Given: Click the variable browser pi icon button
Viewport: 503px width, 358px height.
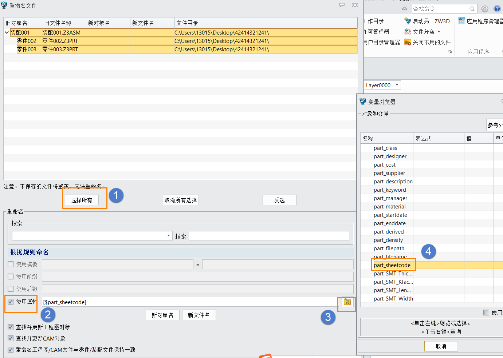Looking at the screenshot, I should click(x=347, y=302).
